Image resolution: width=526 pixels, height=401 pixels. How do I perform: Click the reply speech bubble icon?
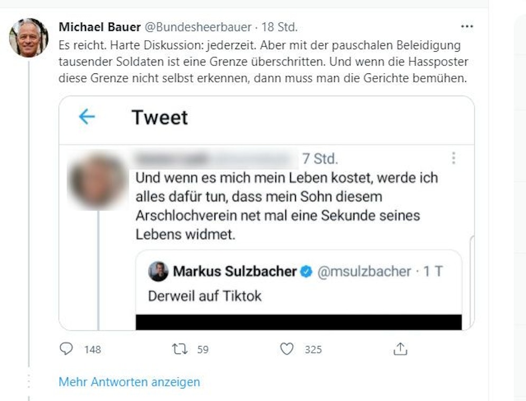coord(66,349)
